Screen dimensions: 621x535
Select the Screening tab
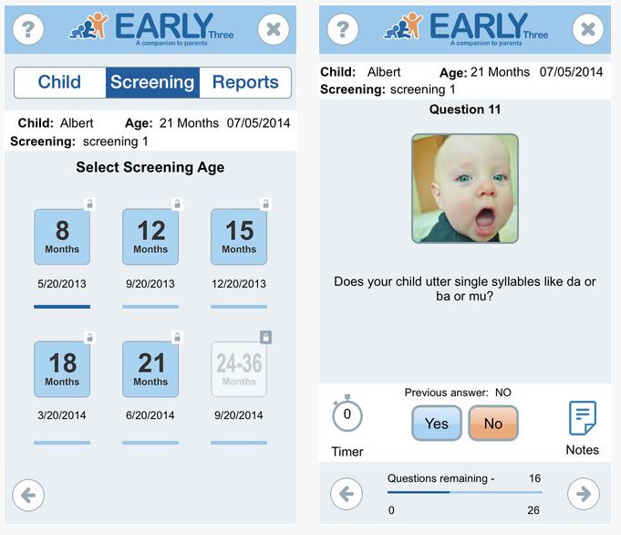[x=152, y=82]
